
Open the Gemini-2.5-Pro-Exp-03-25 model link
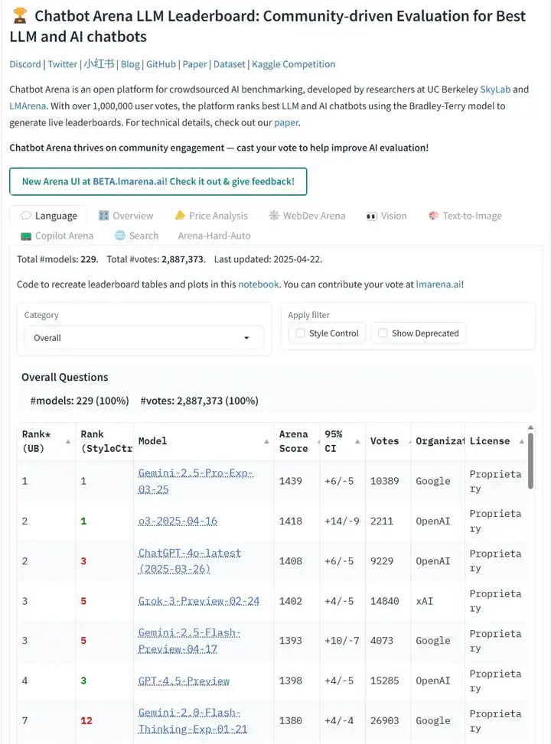tap(196, 481)
